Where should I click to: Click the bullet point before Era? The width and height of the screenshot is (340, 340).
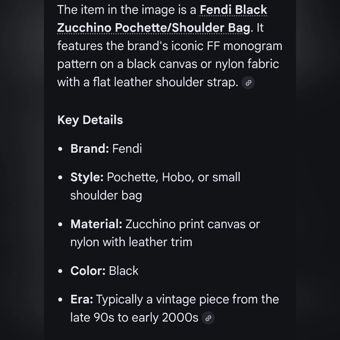pos(61,300)
